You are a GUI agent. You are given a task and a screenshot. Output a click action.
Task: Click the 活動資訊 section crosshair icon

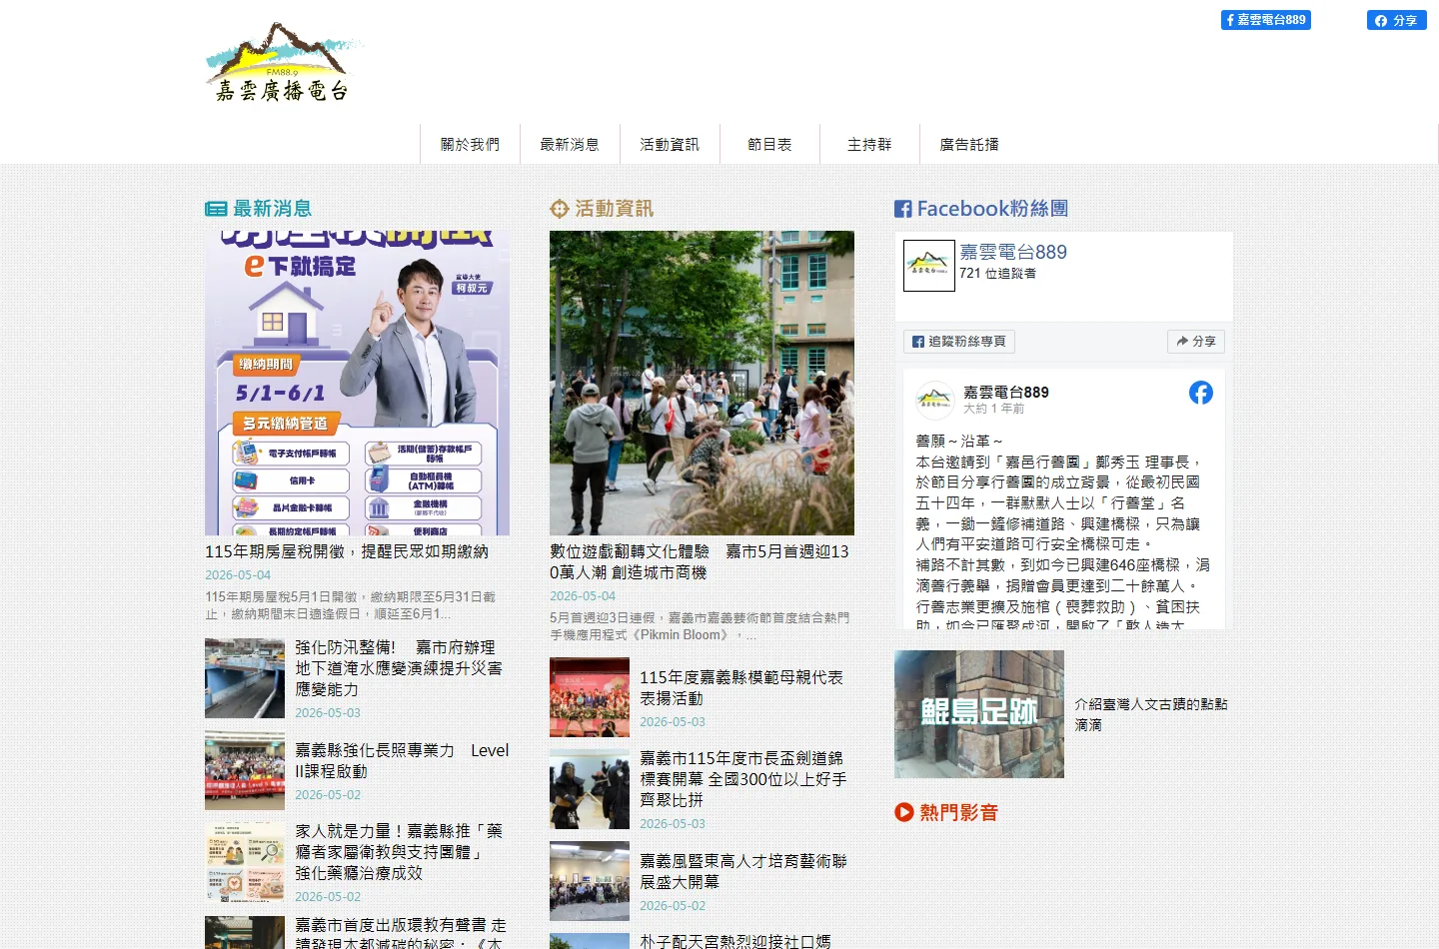(x=560, y=209)
